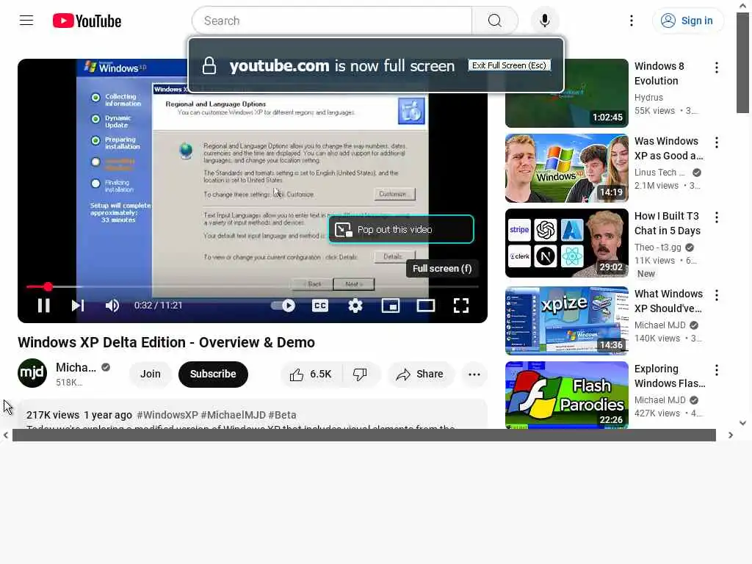This screenshot has height=564, width=752.
Task: Open Windows 8 Evolution thumbnail
Action: [x=566, y=93]
